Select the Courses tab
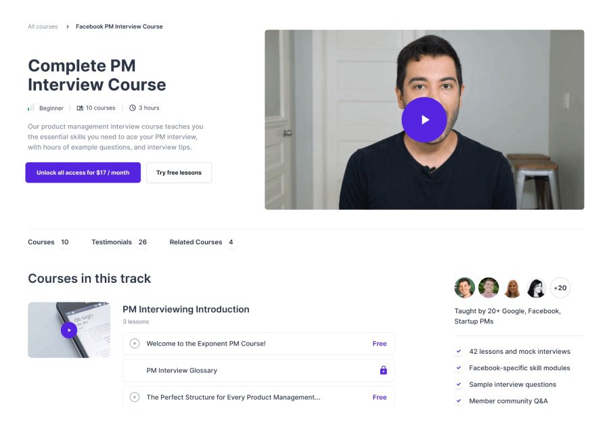The image size is (609, 433). tap(49, 242)
